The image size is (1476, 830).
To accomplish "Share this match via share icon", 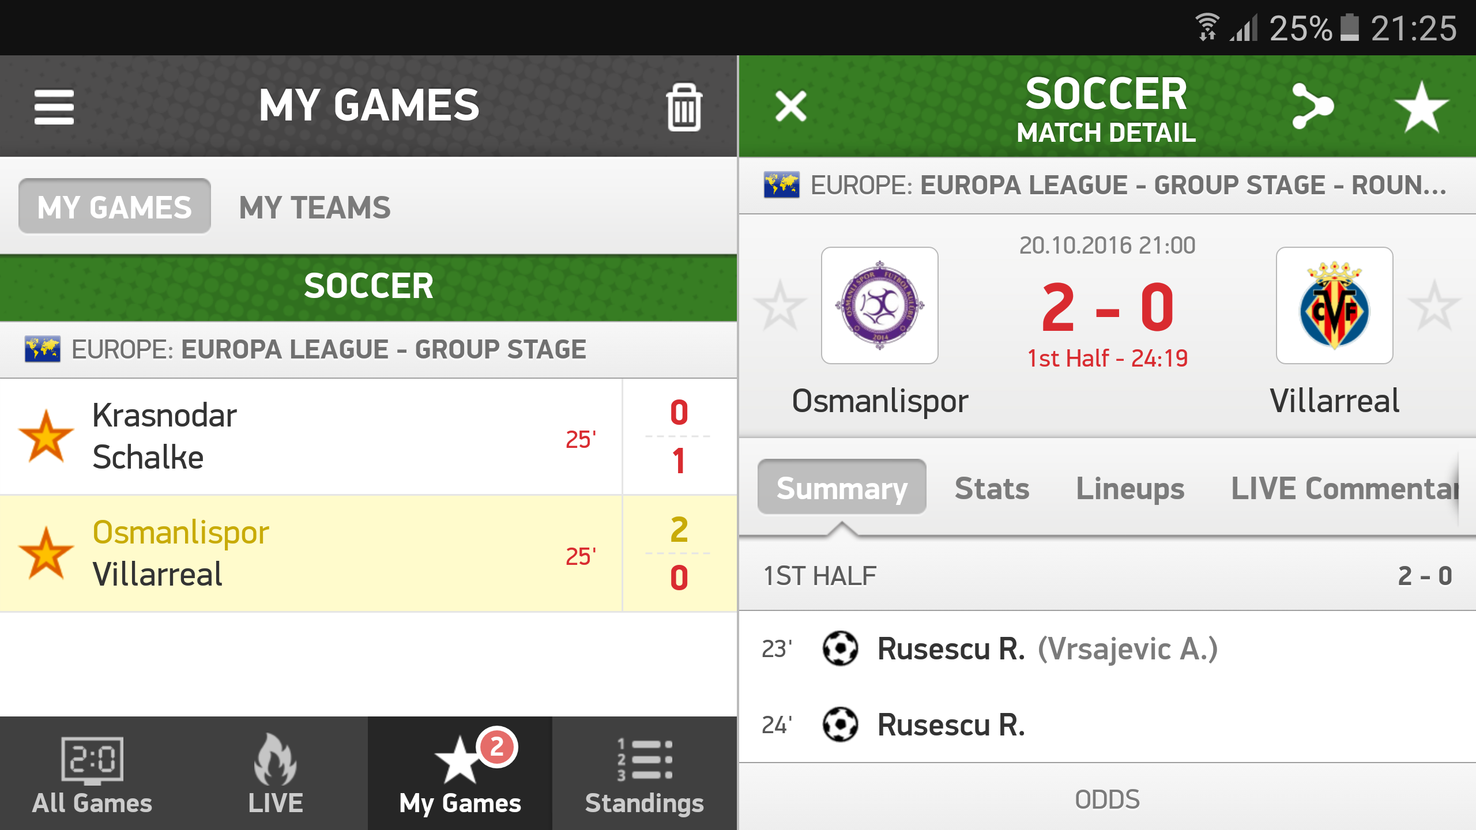I will click(x=1312, y=107).
